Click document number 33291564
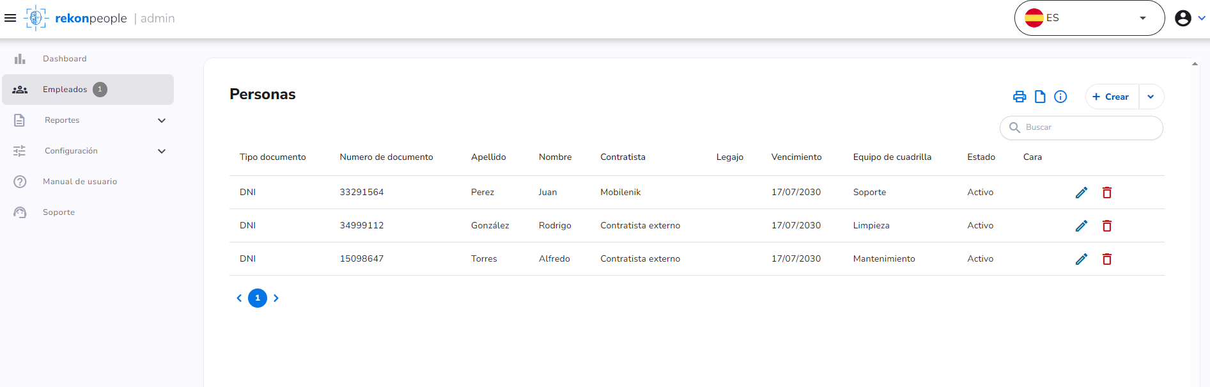Image resolution: width=1210 pixels, height=387 pixels. coord(362,193)
